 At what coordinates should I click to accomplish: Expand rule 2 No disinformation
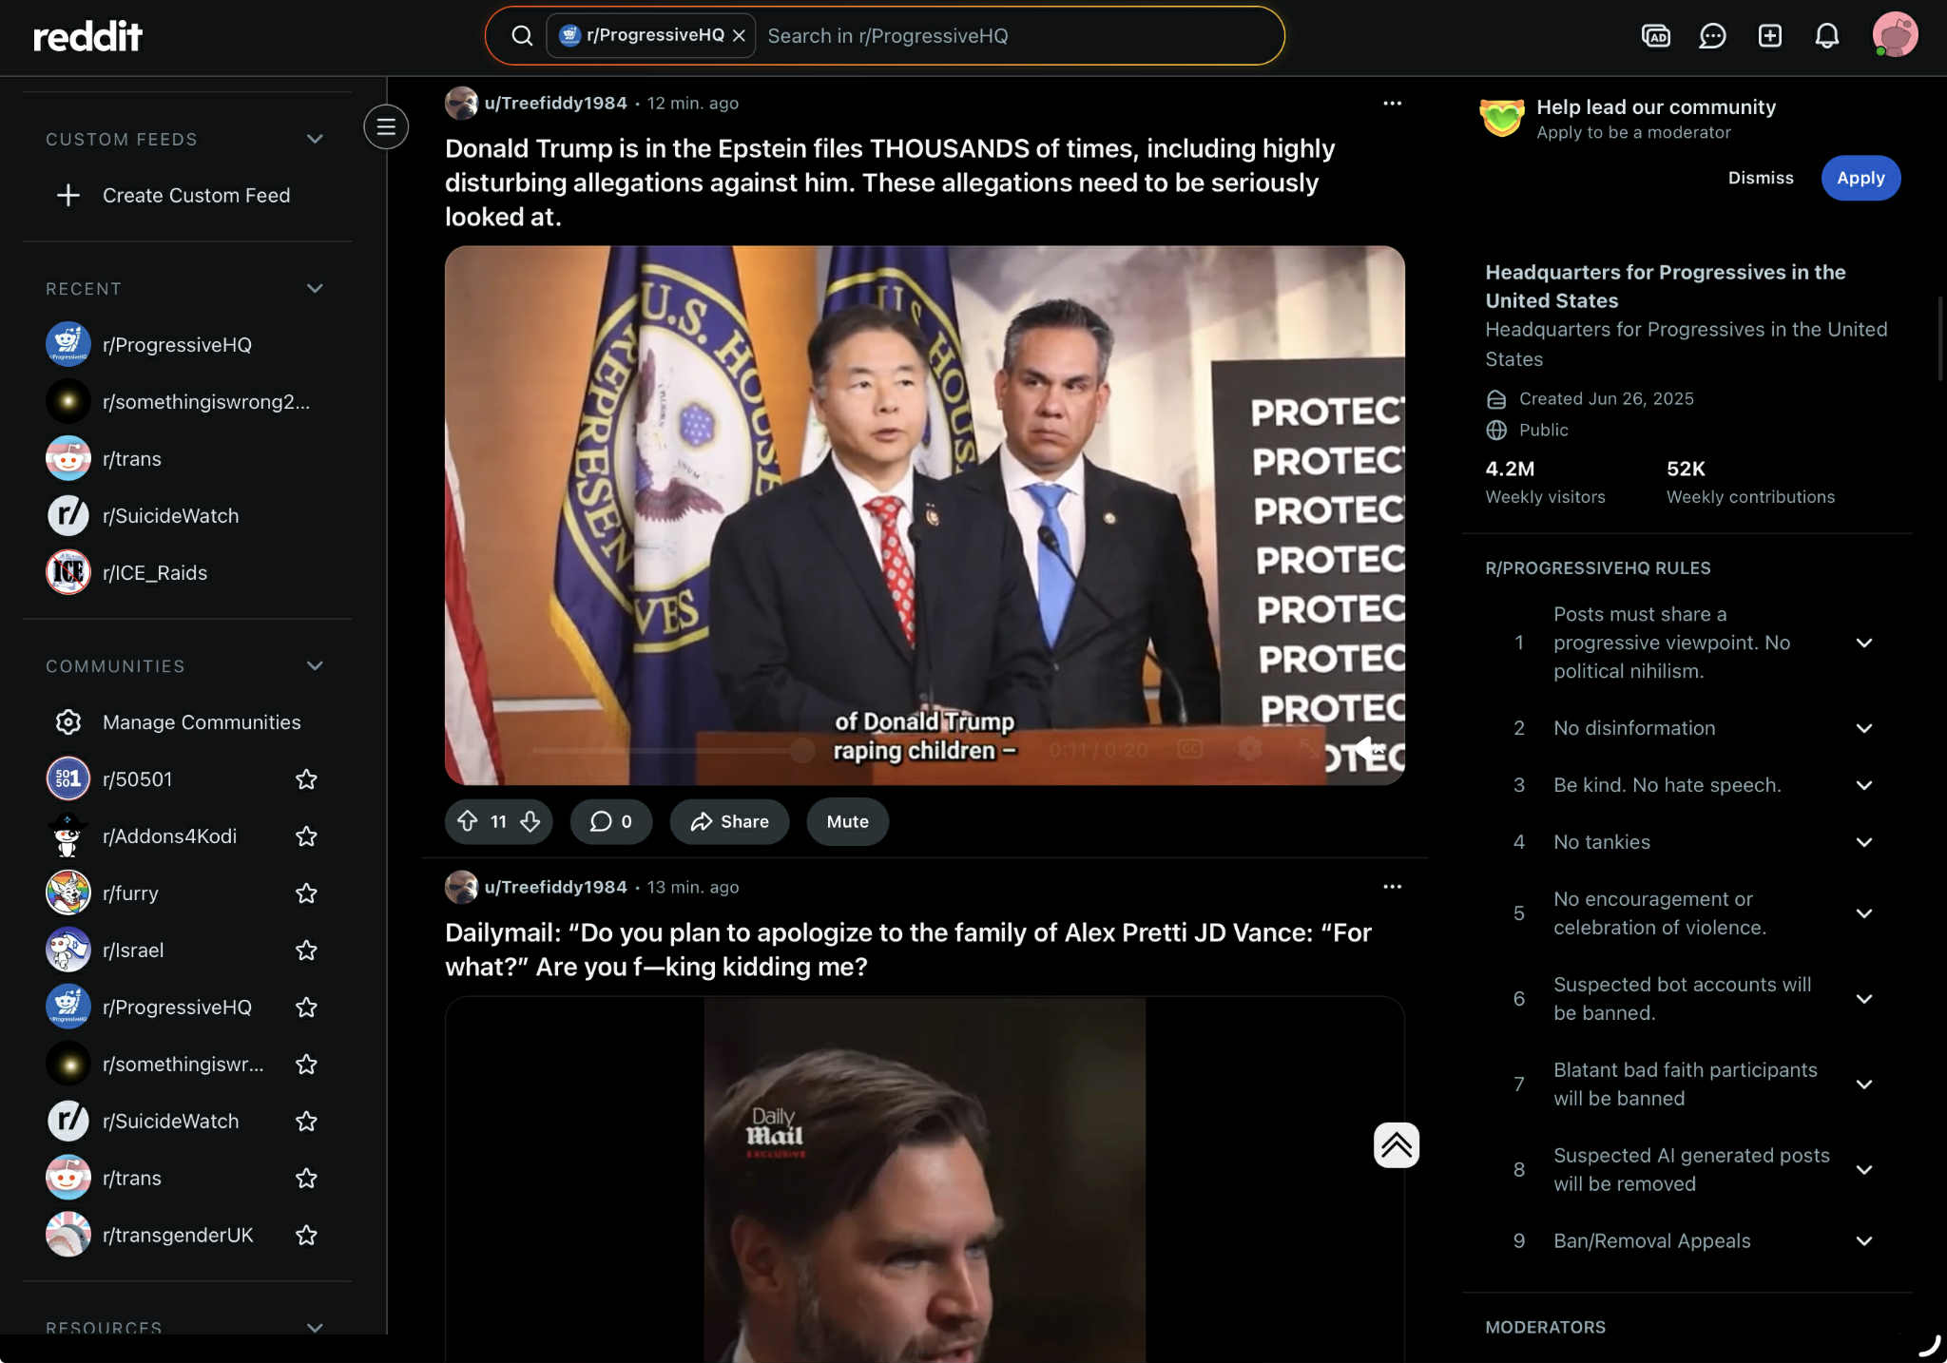click(1863, 728)
